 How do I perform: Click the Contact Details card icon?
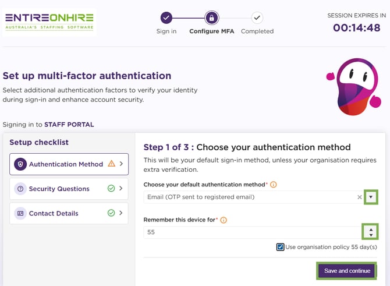tap(20, 213)
